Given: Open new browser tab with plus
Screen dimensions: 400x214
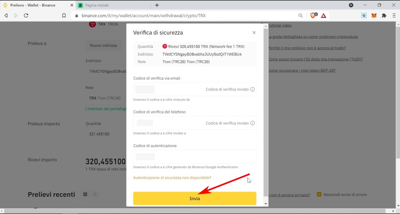Looking at the screenshot, I should (x=157, y=5).
